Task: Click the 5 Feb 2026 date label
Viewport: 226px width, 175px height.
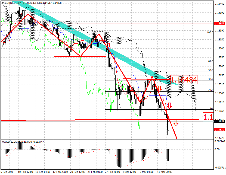Action: point(7,172)
